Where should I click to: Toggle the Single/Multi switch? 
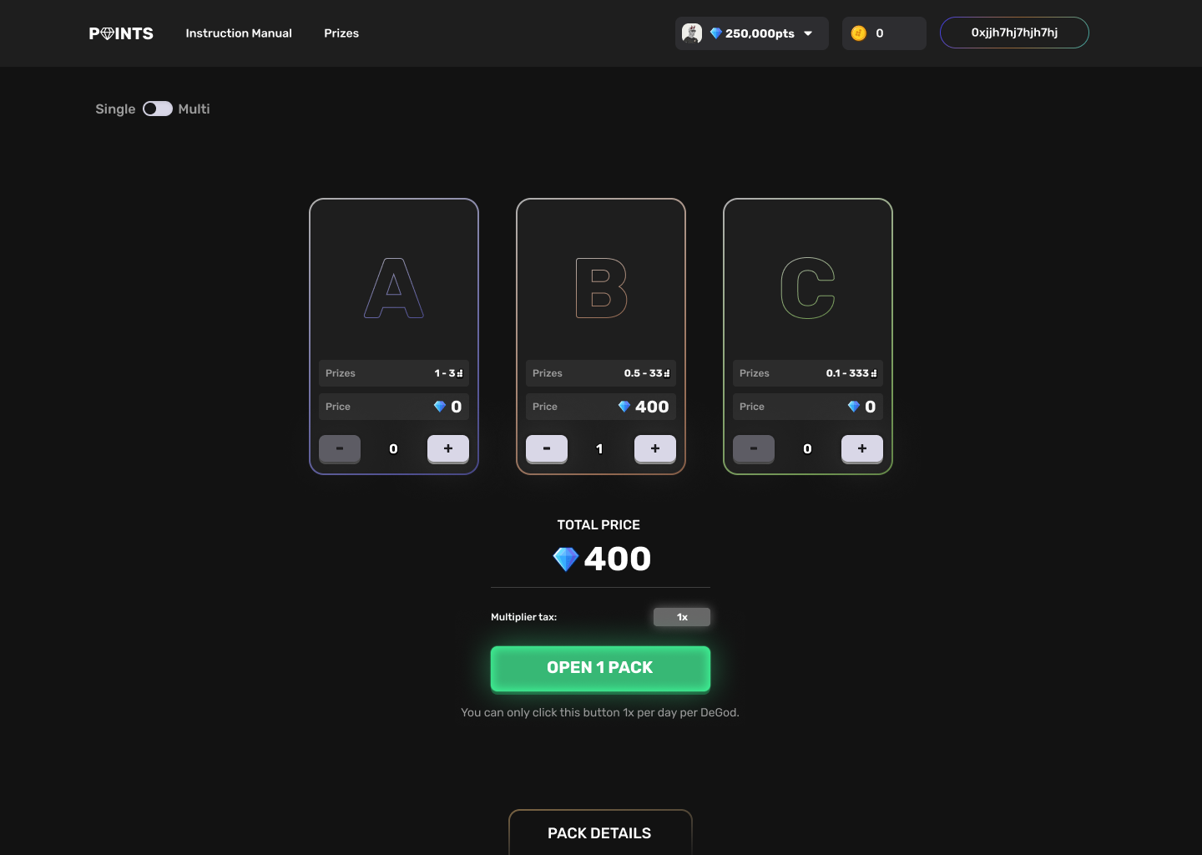click(158, 109)
